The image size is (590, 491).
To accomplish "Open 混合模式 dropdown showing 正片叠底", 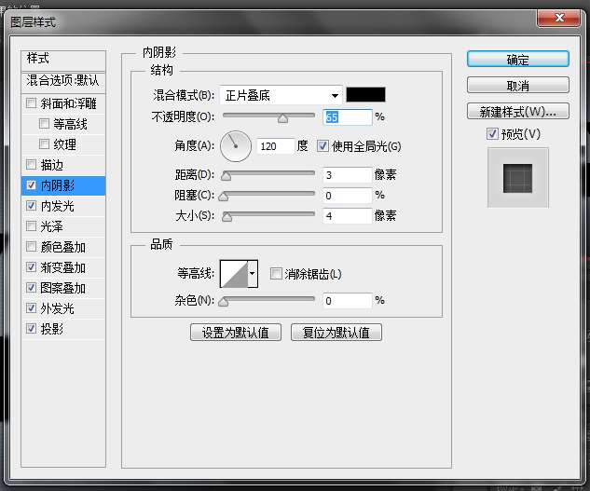I will tap(281, 95).
